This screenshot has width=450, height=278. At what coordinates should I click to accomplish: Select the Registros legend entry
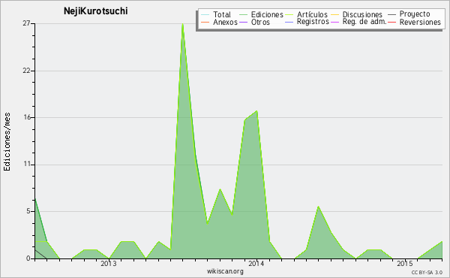[x=313, y=22]
